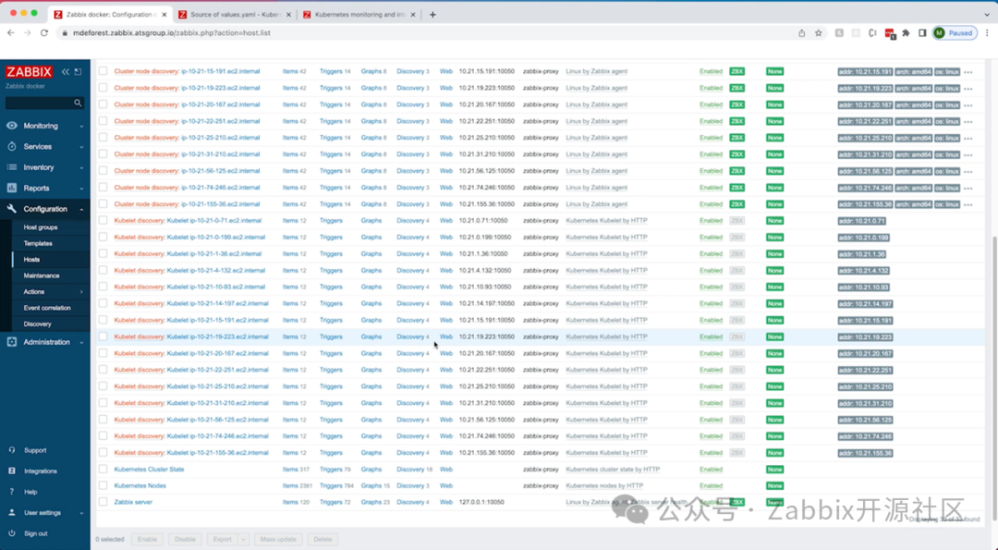Click Triggers 79 for Kubernetes Cluster State
Screen dimensions: 998x550
(335, 470)
